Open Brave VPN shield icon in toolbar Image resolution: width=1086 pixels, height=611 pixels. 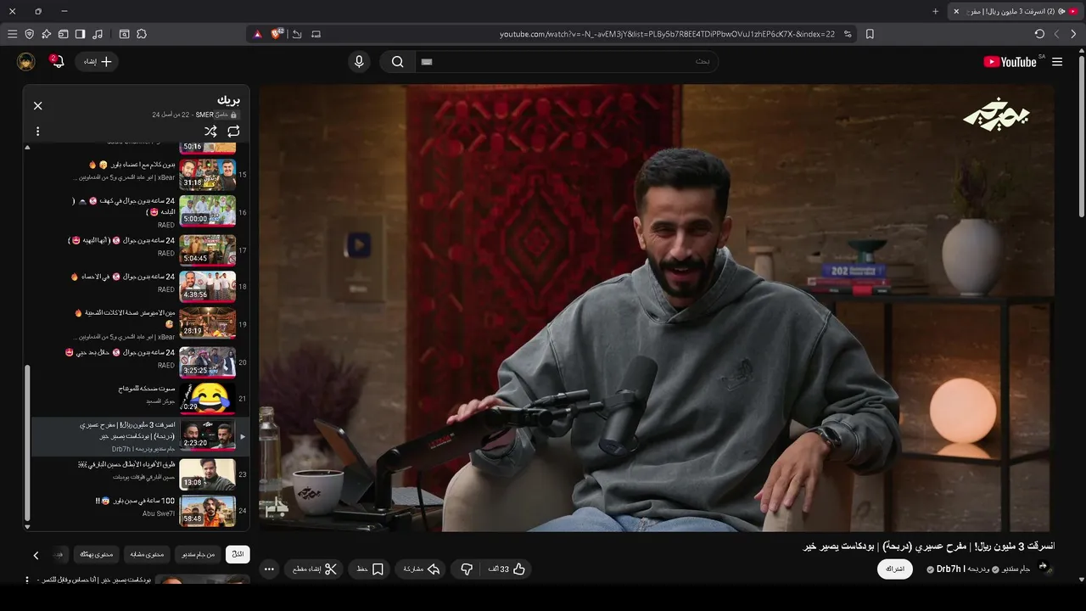[30, 34]
